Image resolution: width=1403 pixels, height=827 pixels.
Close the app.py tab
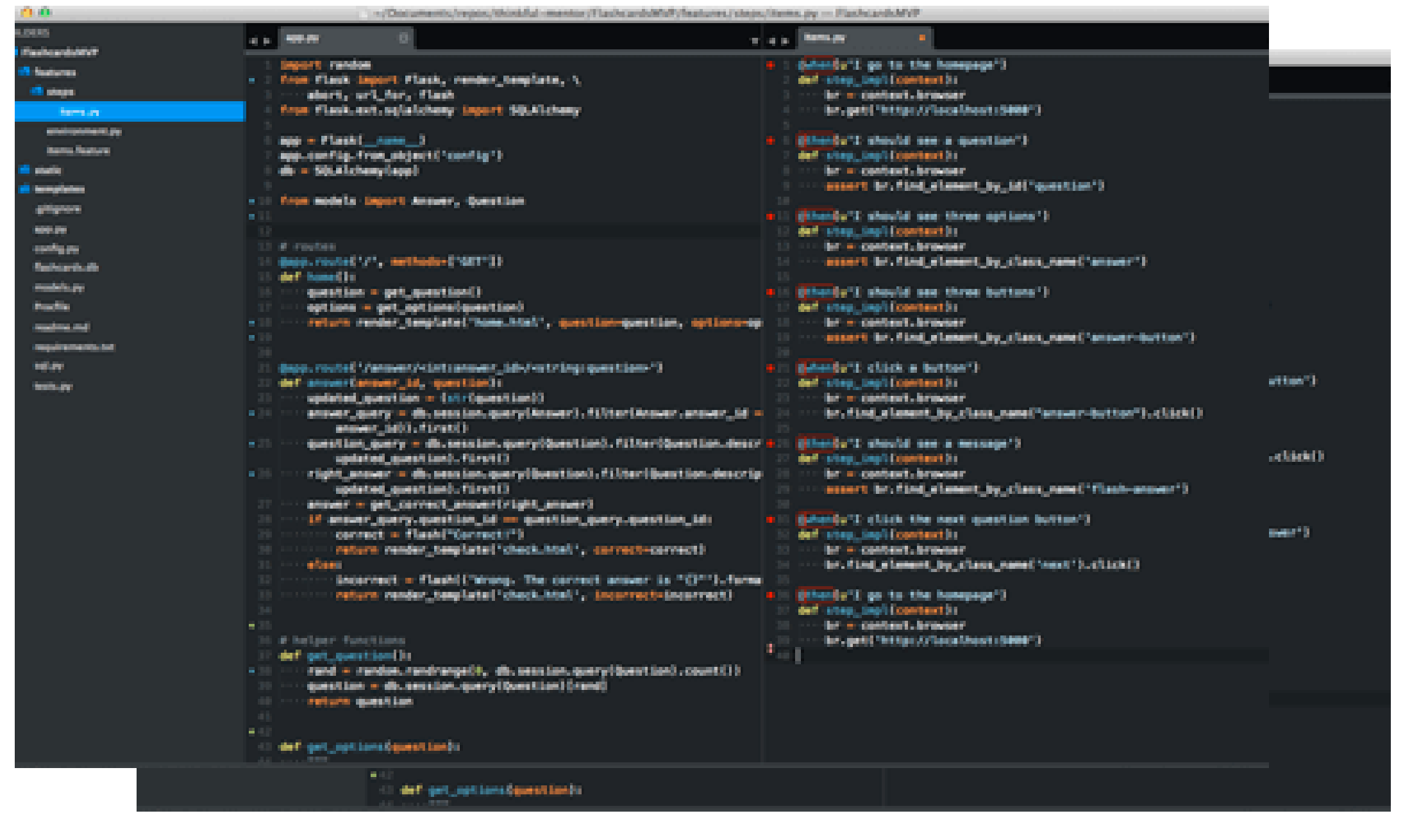click(403, 38)
